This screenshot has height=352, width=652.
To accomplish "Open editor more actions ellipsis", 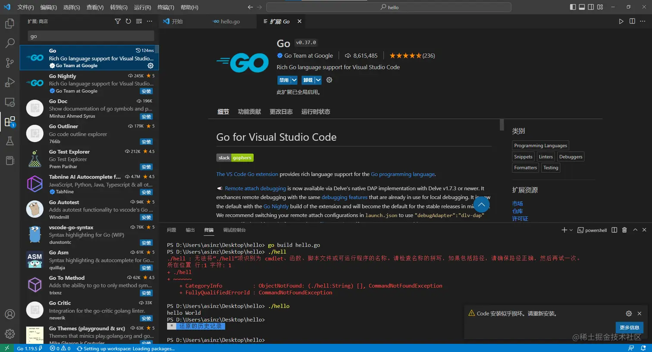I will pos(643,21).
